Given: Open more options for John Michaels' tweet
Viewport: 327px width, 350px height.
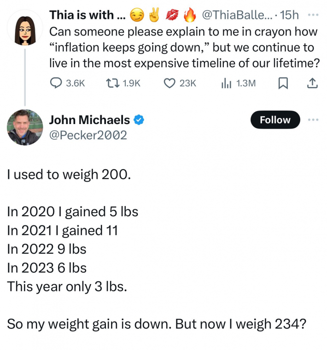Looking at the screenshot, I should [313, 120].
